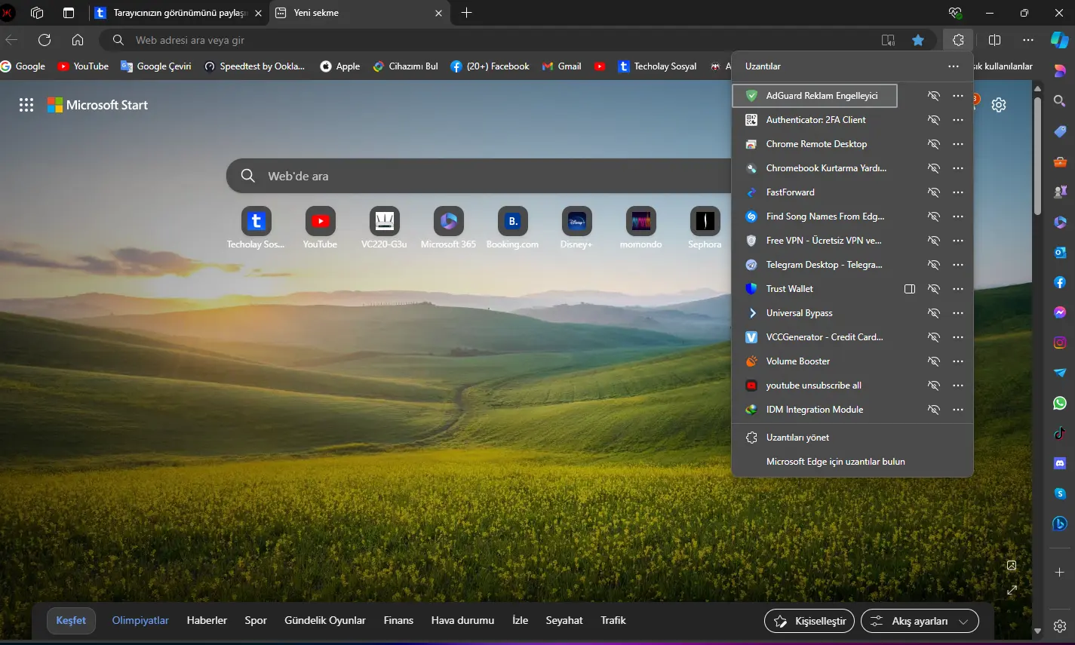Image resolution: width=1075 pixels, height=645 pixels.
Task: Toggle toolbar visibility for FastForward
Action: [934, 192]
